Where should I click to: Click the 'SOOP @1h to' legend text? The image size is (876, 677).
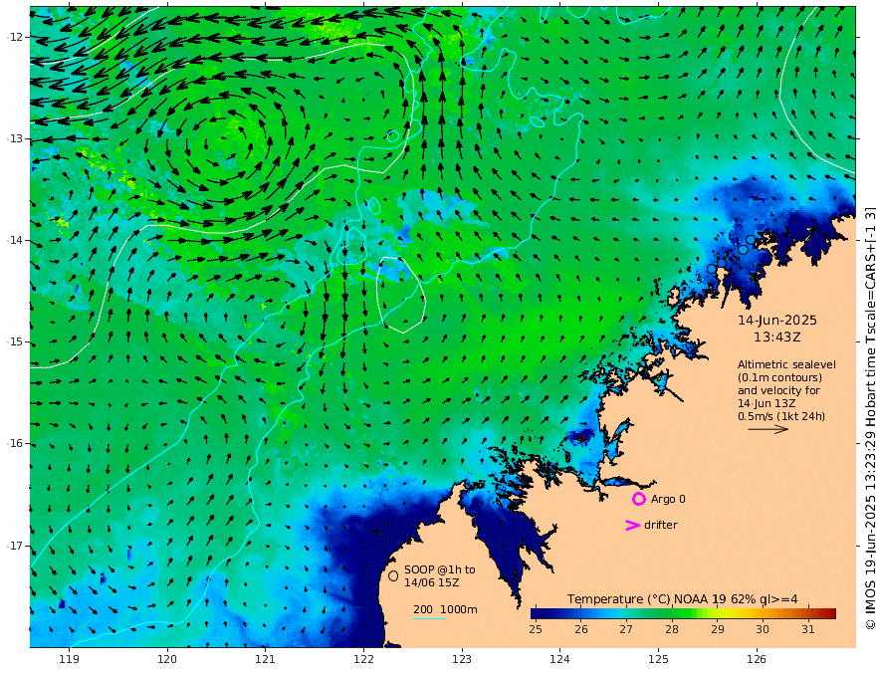pos(440,569)
